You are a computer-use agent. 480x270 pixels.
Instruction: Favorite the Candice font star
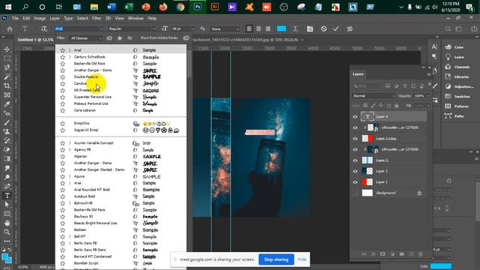point(62,83)
